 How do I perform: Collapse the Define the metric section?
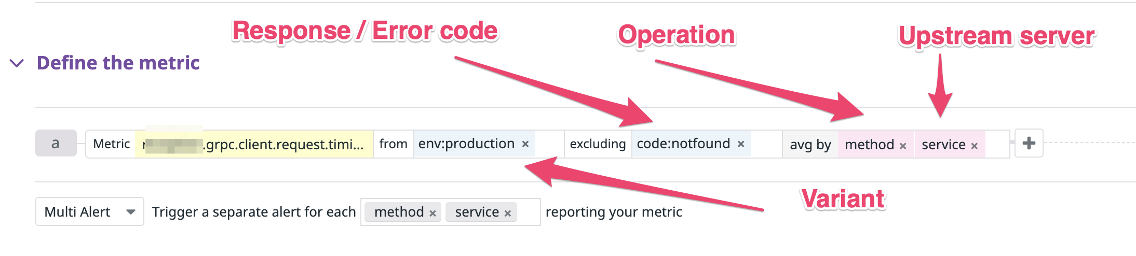(17, 63)
